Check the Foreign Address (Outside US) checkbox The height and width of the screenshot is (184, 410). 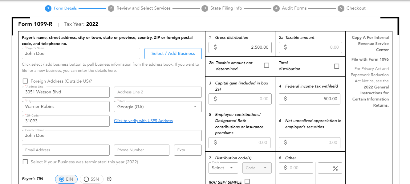25,81
